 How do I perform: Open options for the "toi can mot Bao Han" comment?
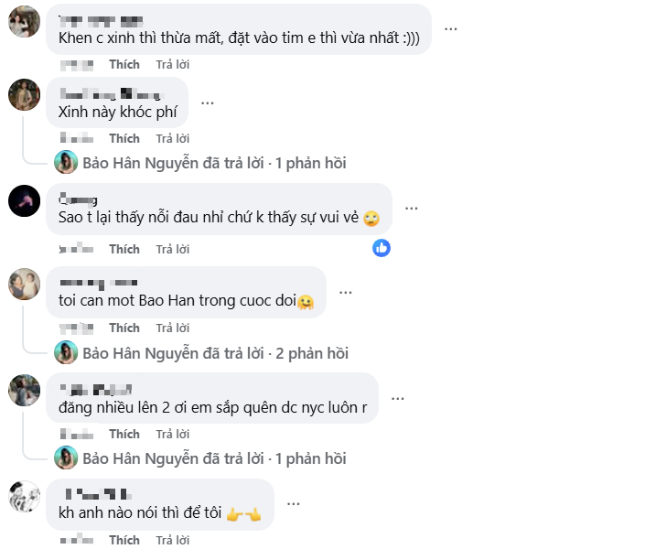[x=346, y=292]
